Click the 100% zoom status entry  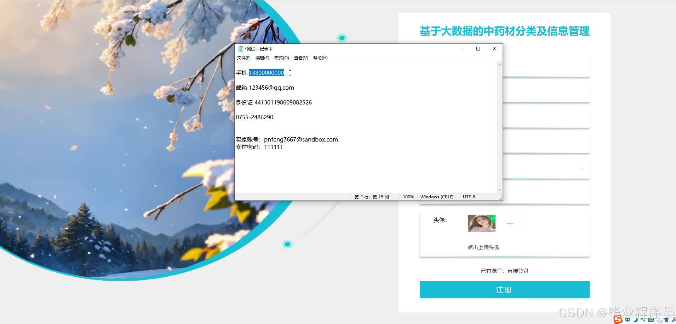point(408,197)
